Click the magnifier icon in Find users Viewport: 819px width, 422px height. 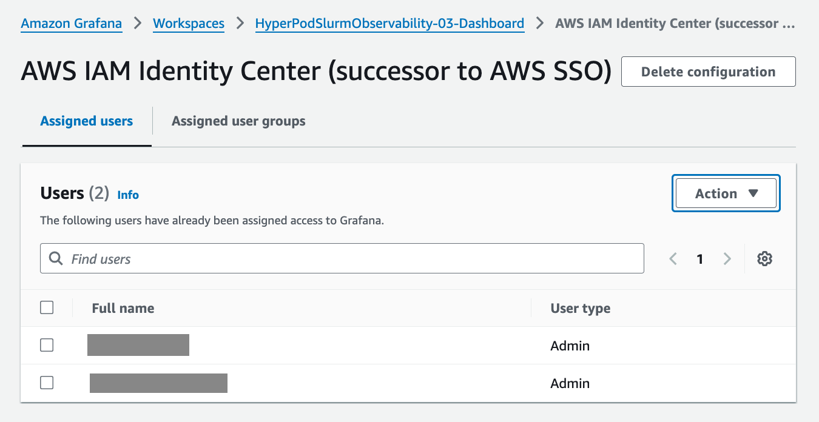pos(56,259)
